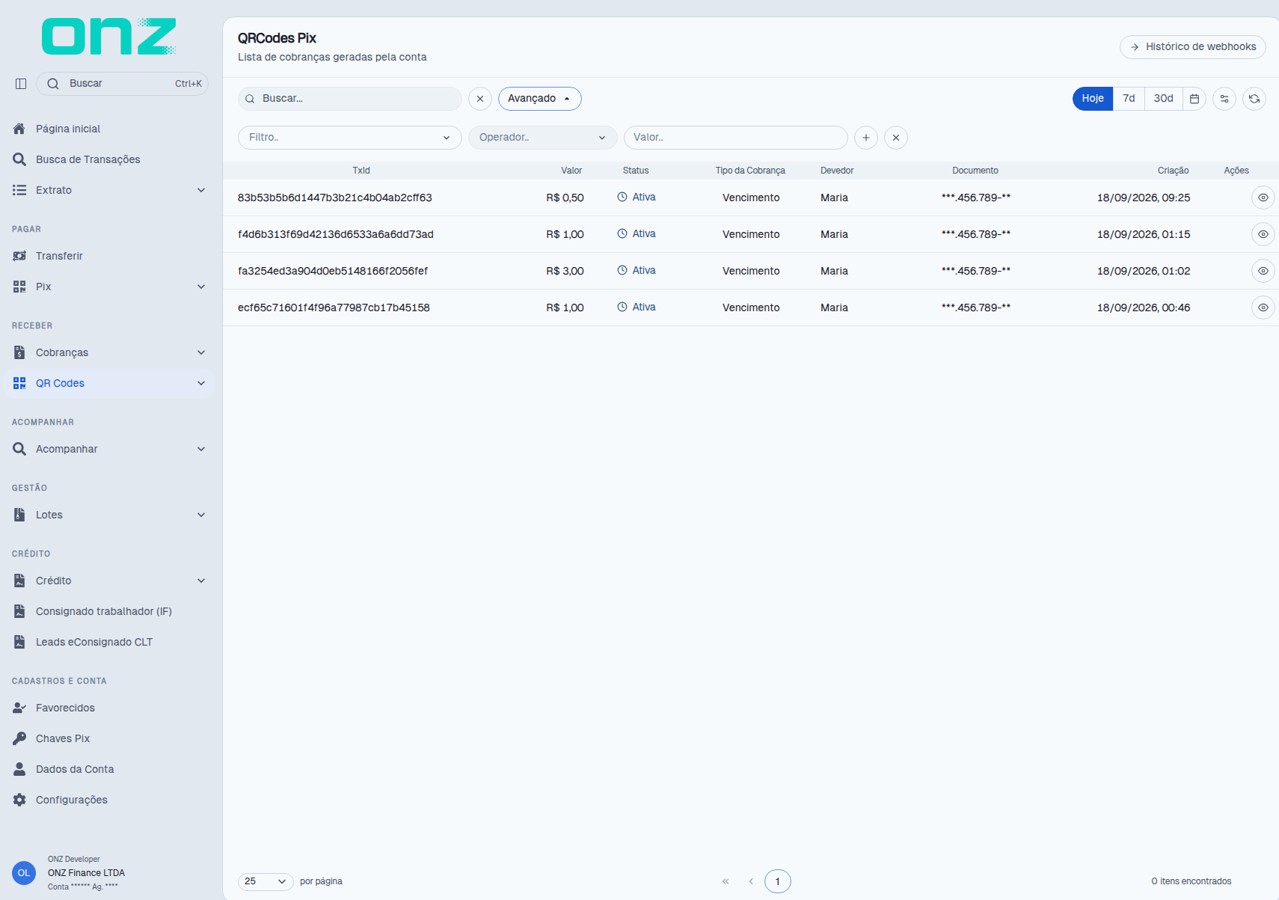1279x900 pixels.
Task: Open Leads eConsignado CLT
Action: click(x=109, y=642)
